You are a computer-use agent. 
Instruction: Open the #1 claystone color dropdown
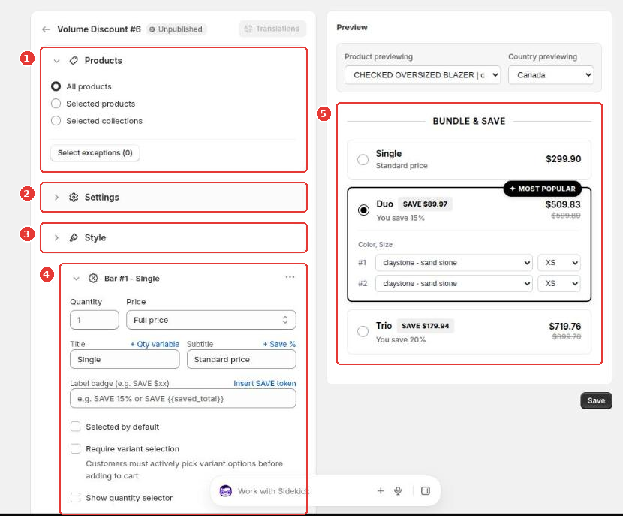point(454,263)
